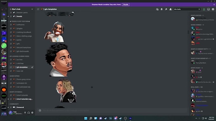Open the blue server folder icon
This screenshot has width=216, height=121.
click(4, 15)
